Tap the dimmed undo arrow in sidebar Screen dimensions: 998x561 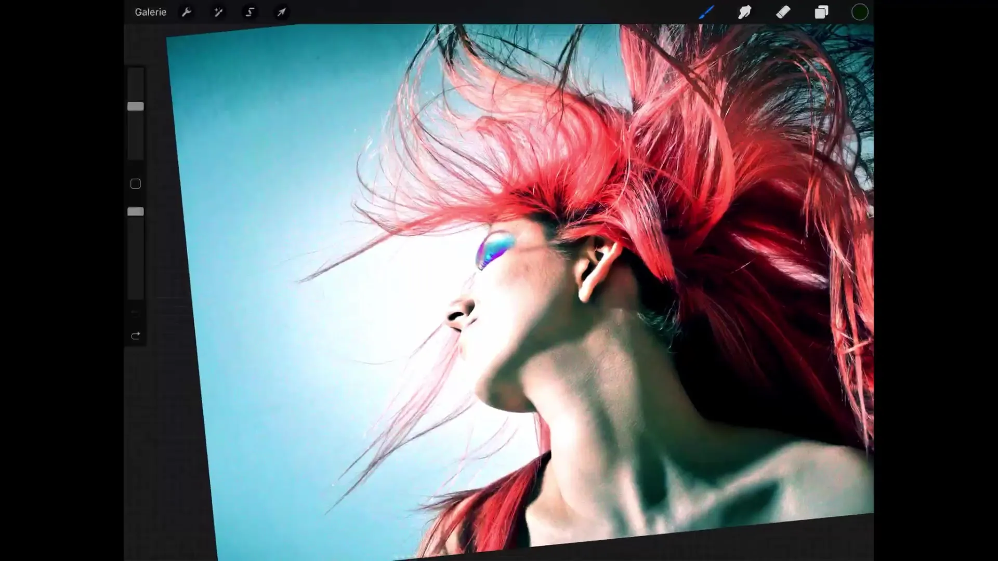(x=136, y=312)
